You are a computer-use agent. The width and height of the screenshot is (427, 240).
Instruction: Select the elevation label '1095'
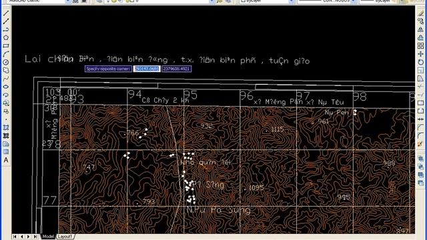point(256,187)
